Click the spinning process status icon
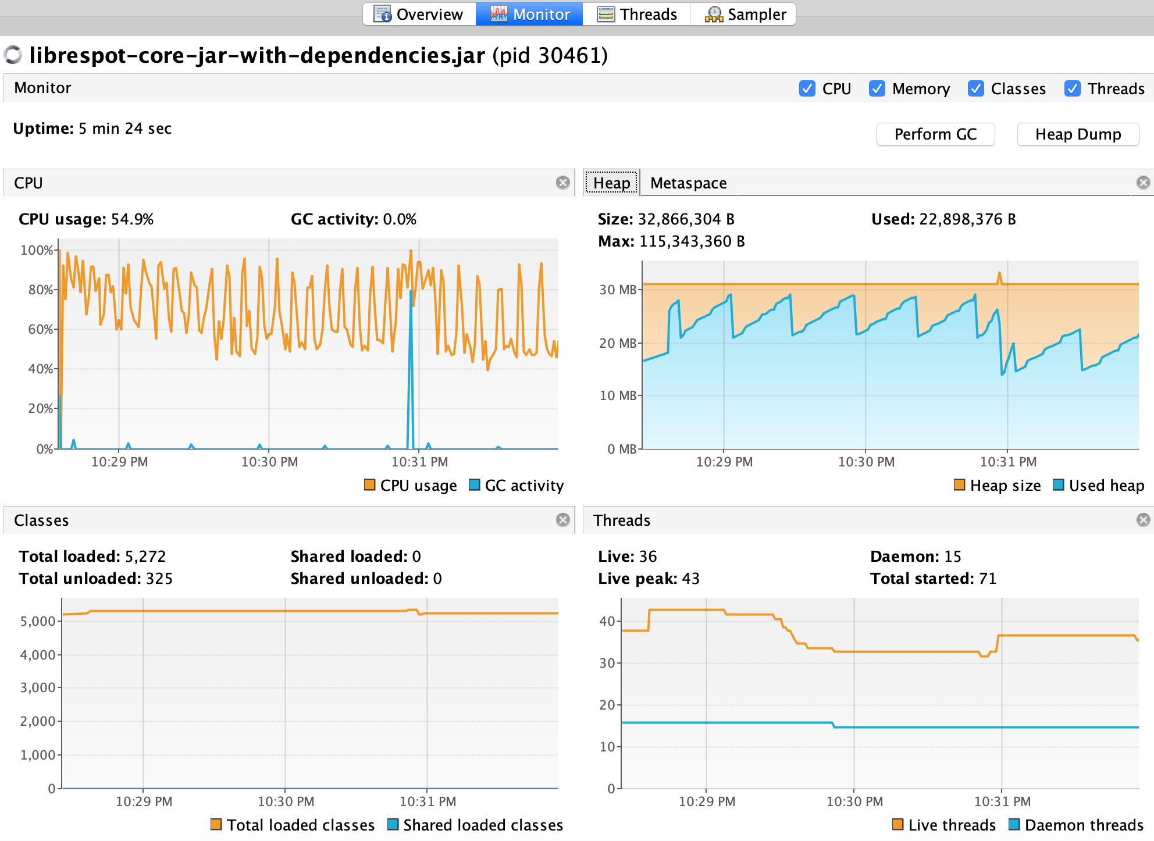 coord(13,55)
